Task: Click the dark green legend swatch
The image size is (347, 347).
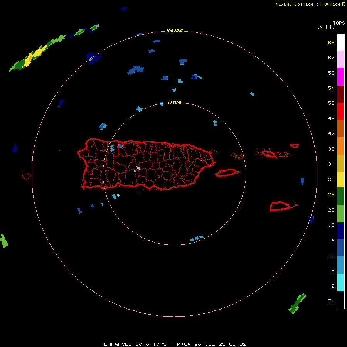Action: tap(340, 196)
